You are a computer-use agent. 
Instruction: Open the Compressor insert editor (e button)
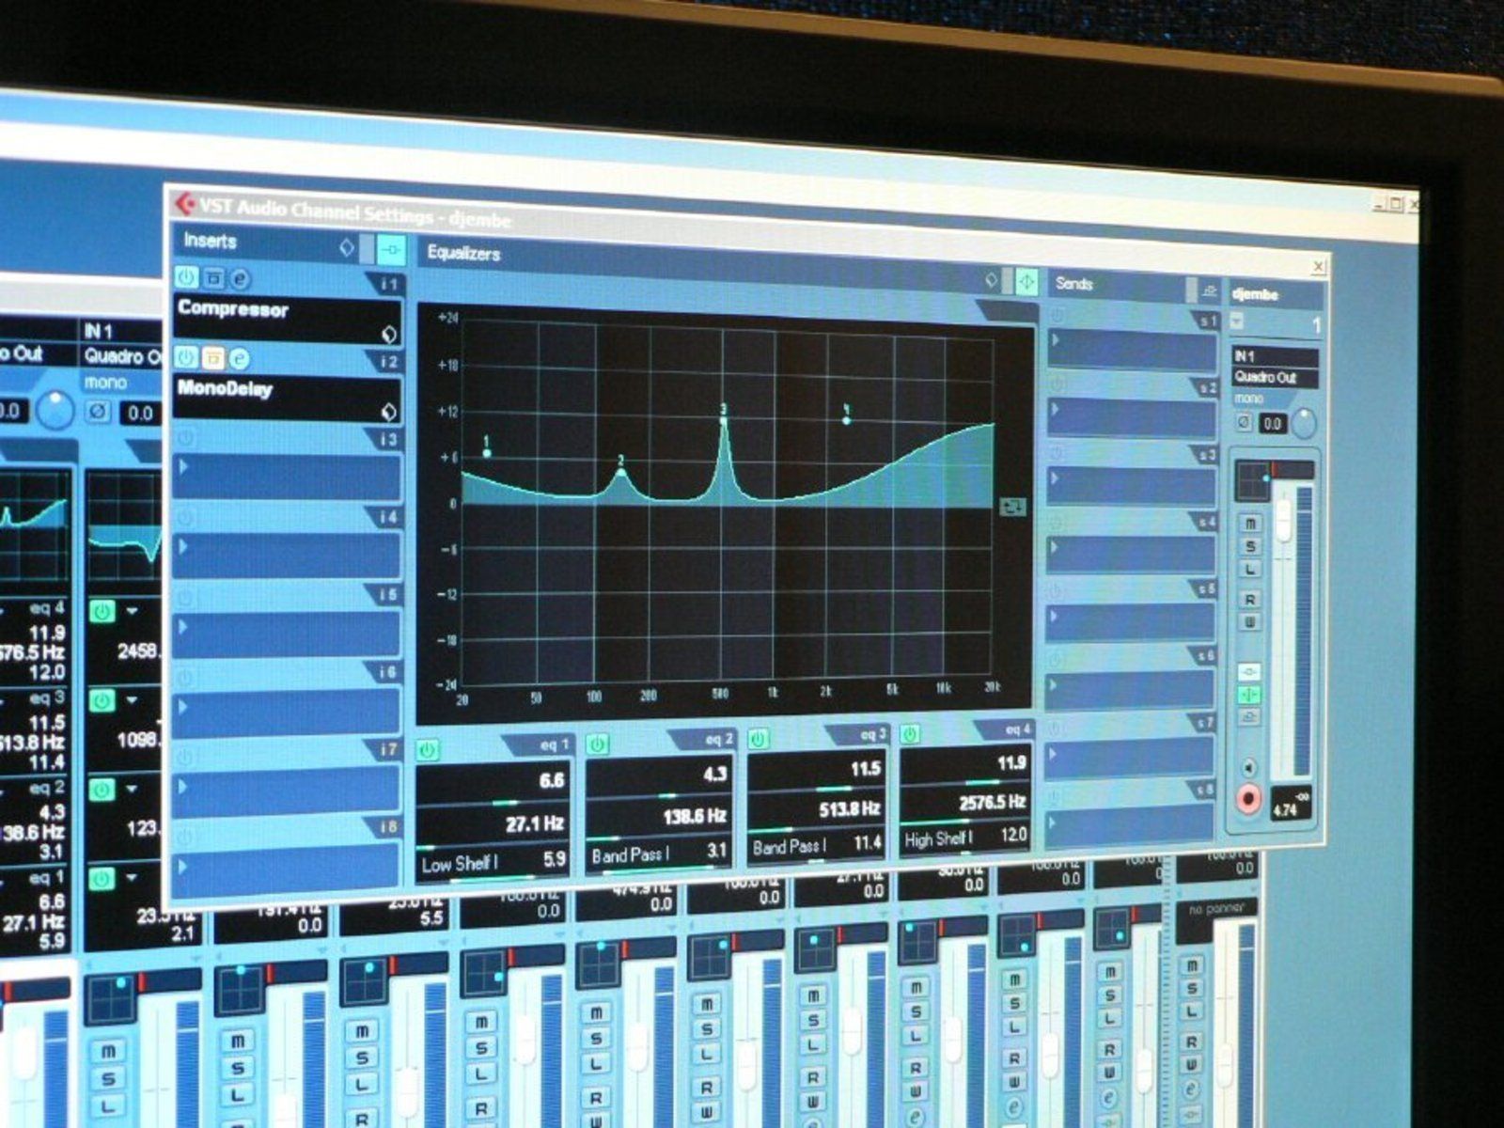pos(240,279)
